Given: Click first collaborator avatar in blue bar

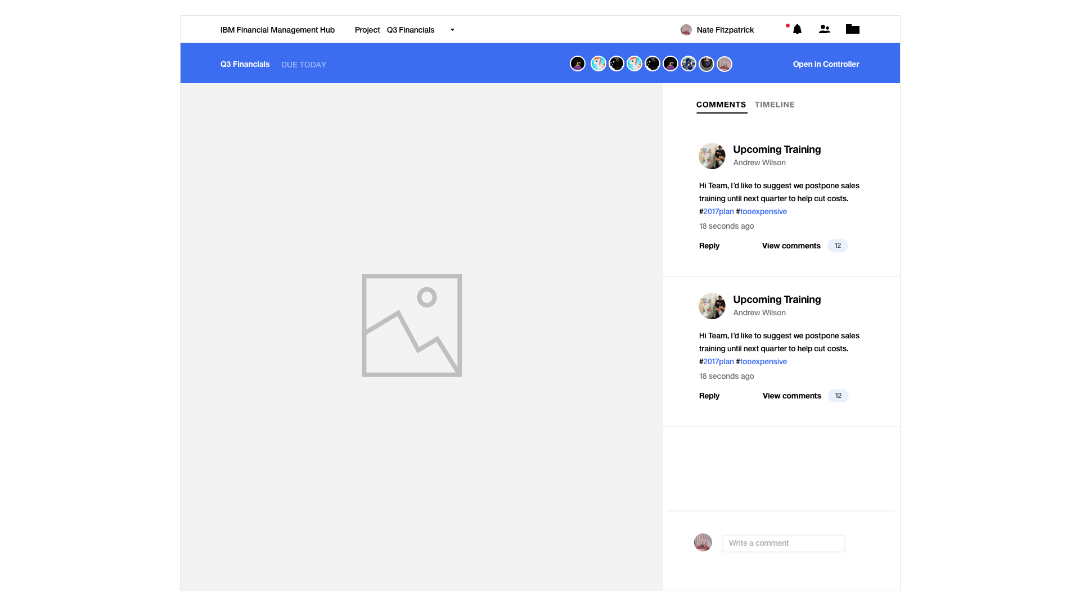Looking at the screenshot, I should [x=578, y=64].
